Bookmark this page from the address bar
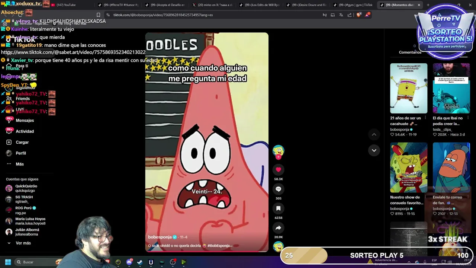476x268 pixels. 98,15
